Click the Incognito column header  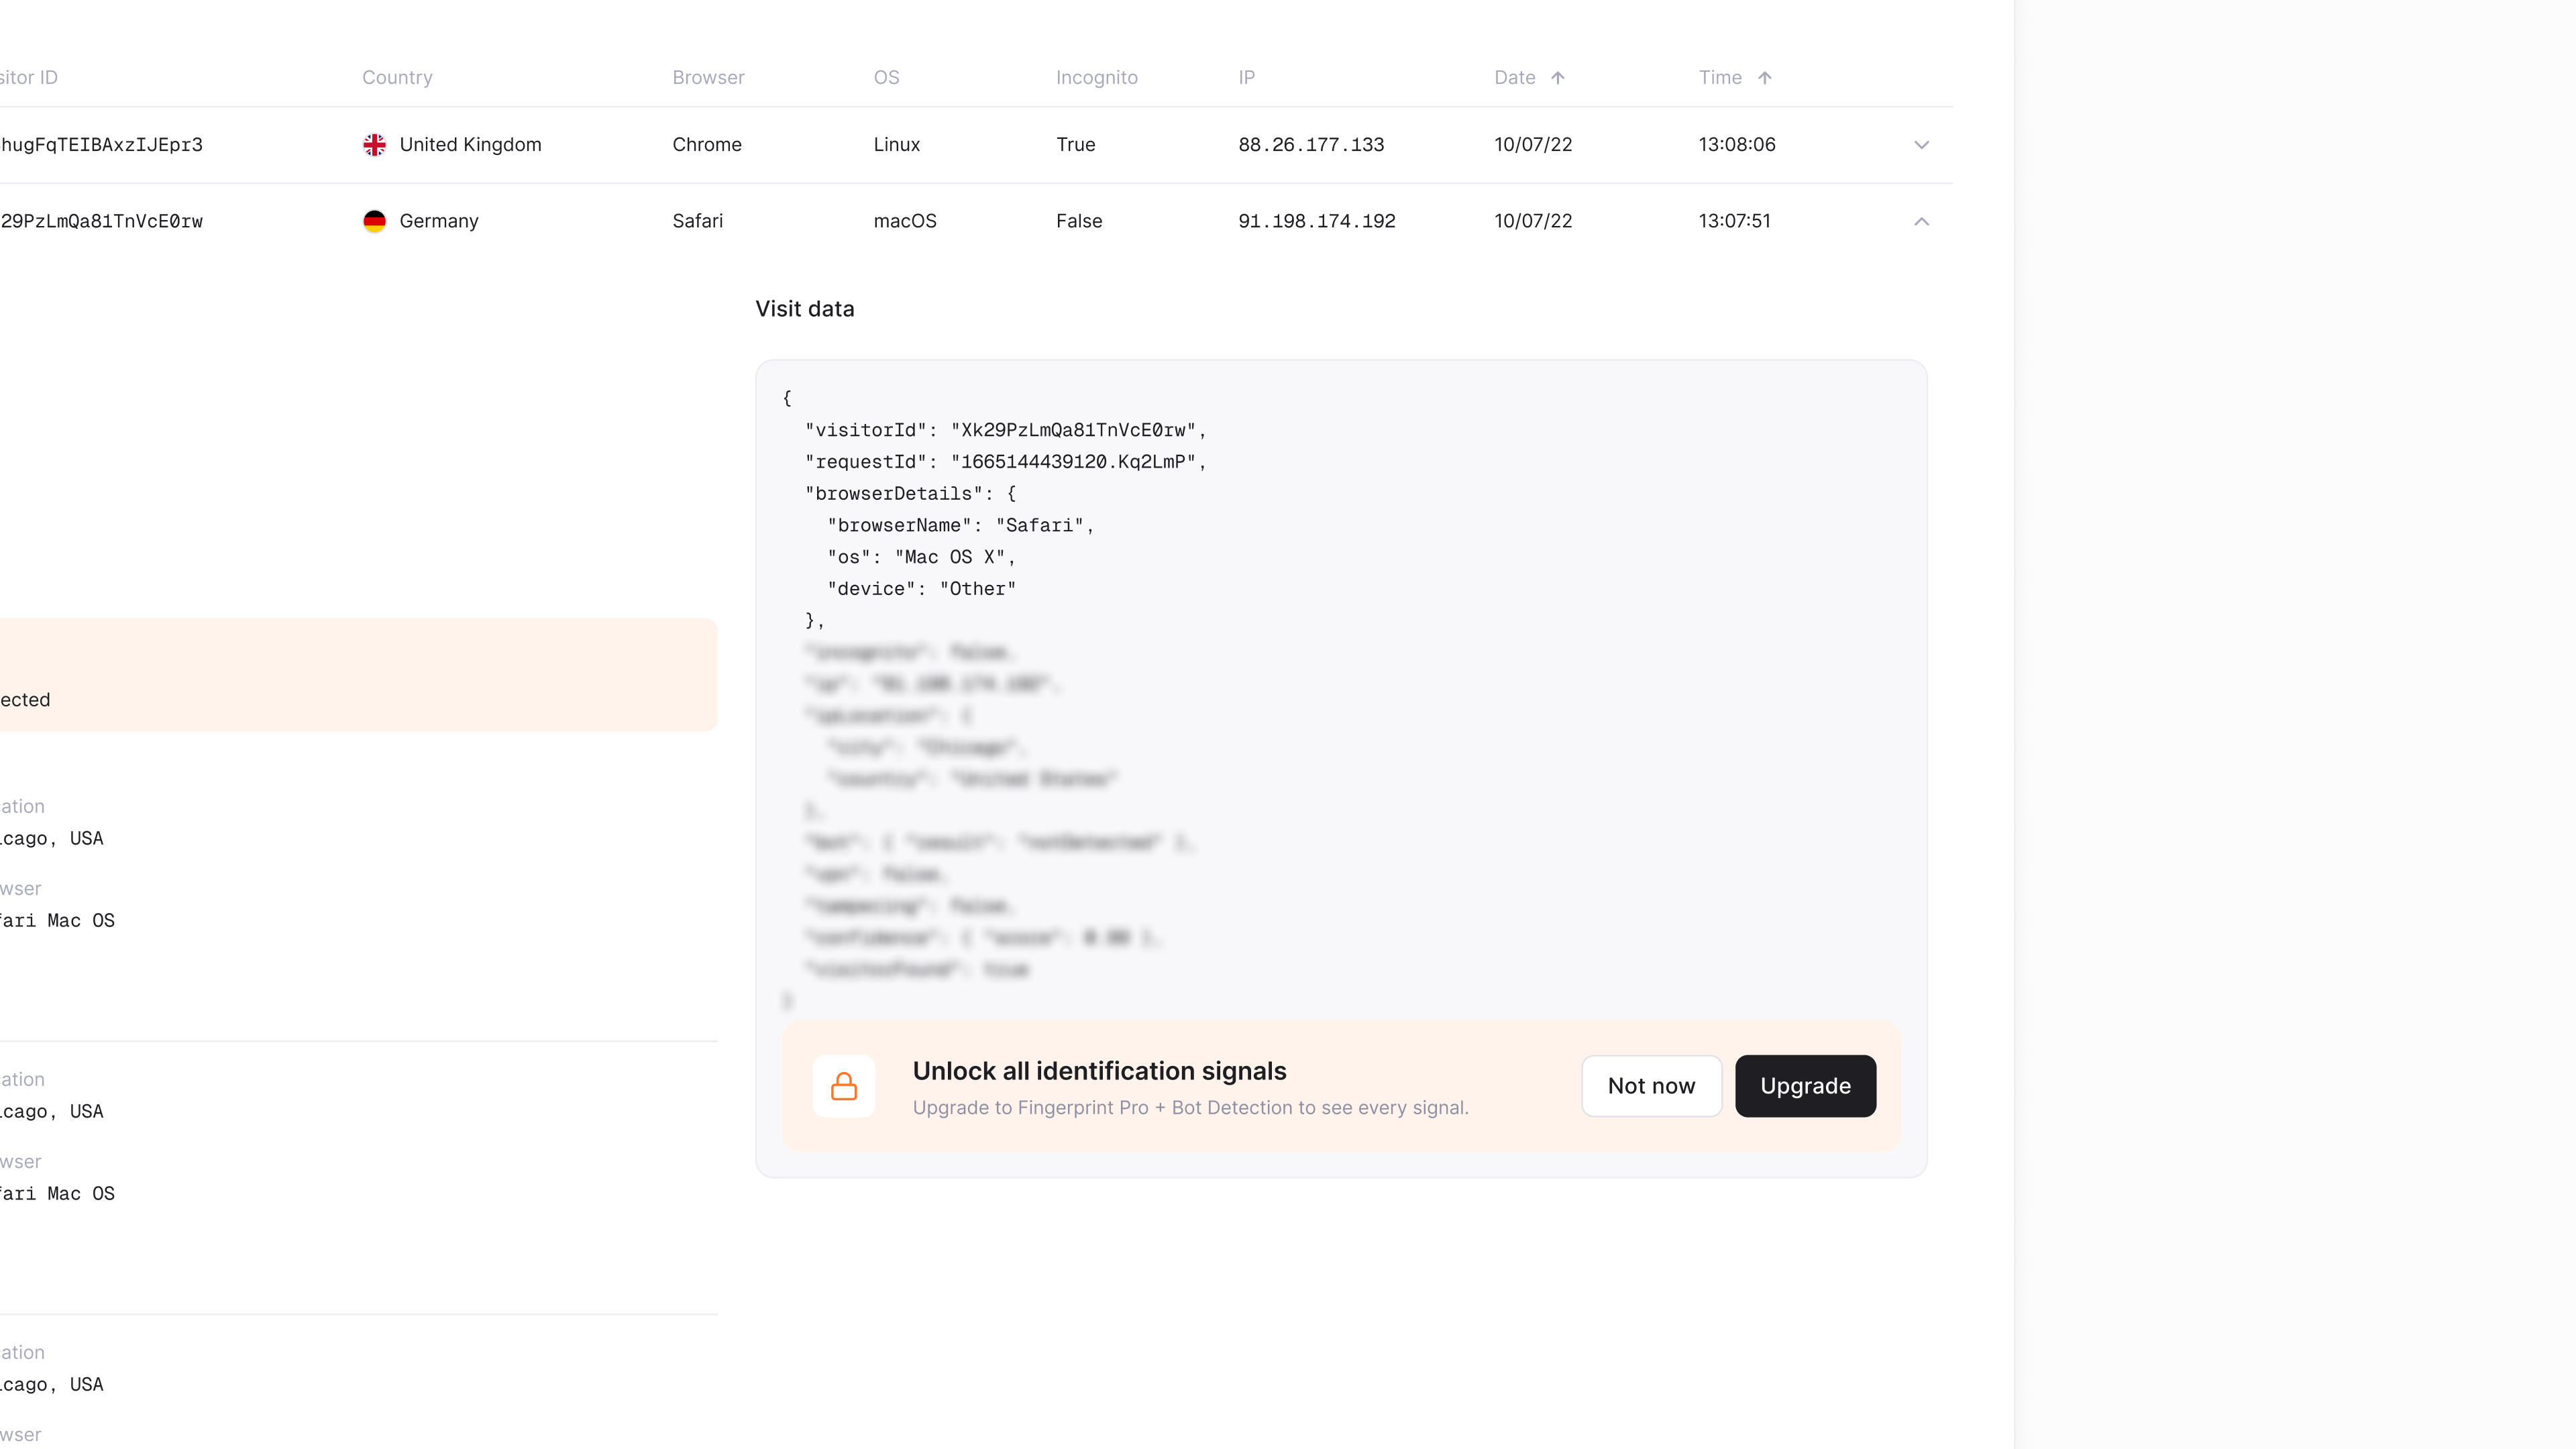coord(1096,77)
